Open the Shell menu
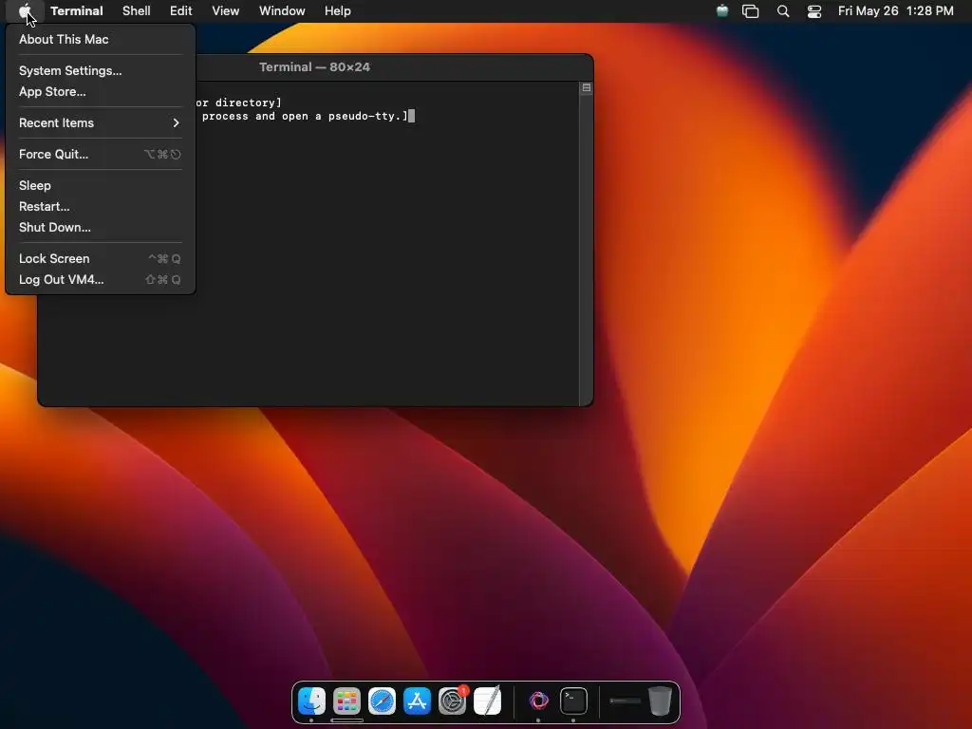Image resolution: width=972 pixels, height=729 pixels. [x=137, y=11]
